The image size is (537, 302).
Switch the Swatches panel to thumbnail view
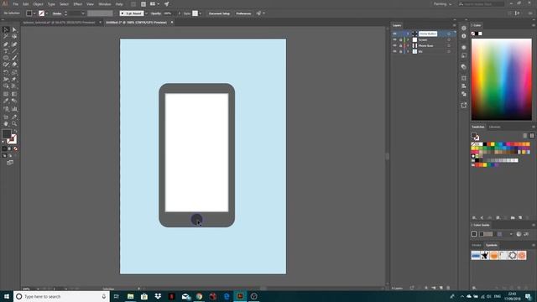pos(531,136)
